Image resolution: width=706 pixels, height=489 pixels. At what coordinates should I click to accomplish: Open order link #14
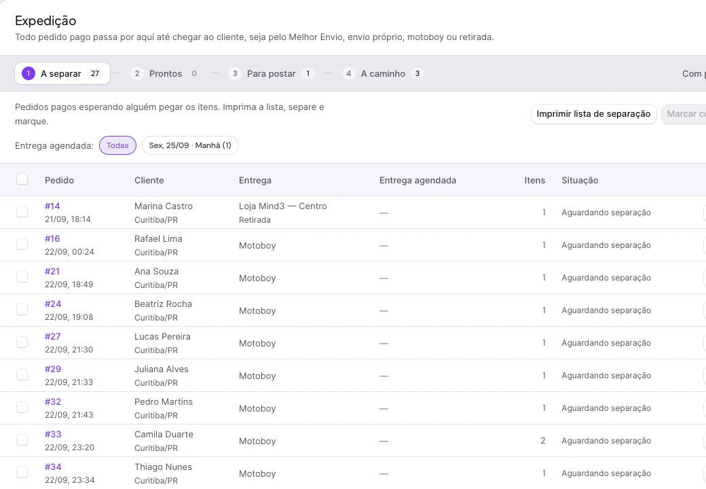(x=52, y=206)
